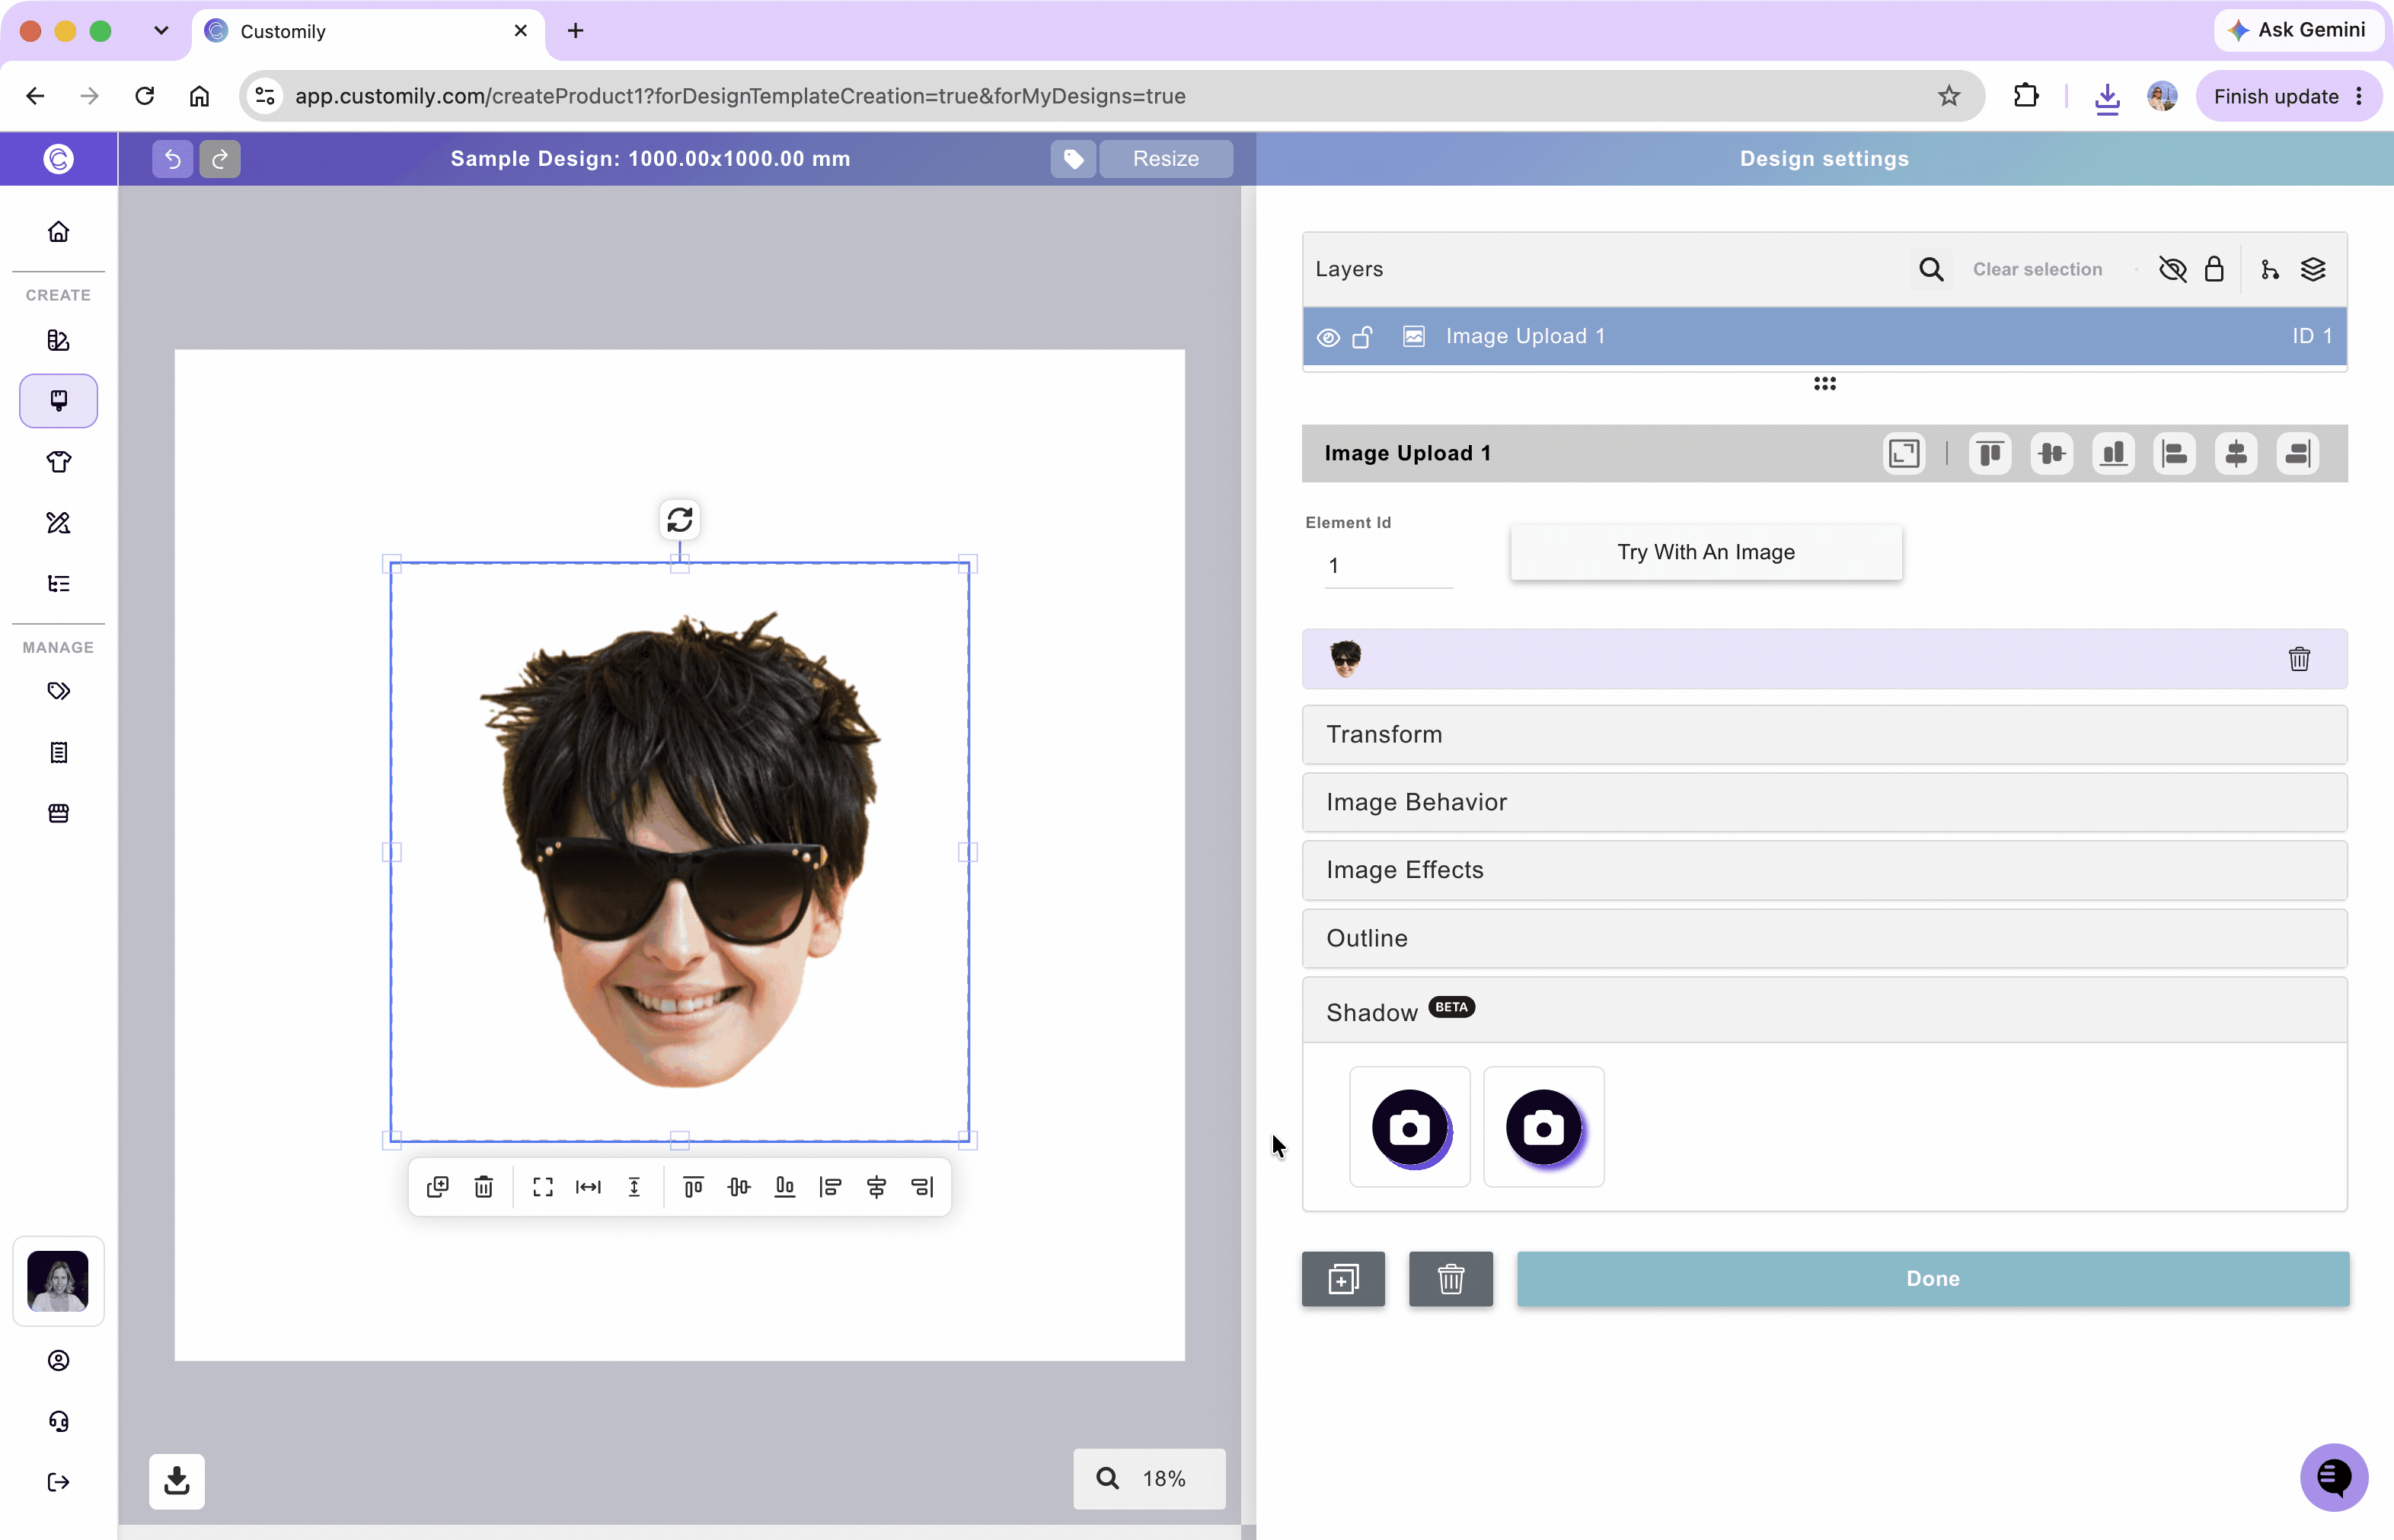Remove the uploaded face image with its trash icon

click(2299, 659)
